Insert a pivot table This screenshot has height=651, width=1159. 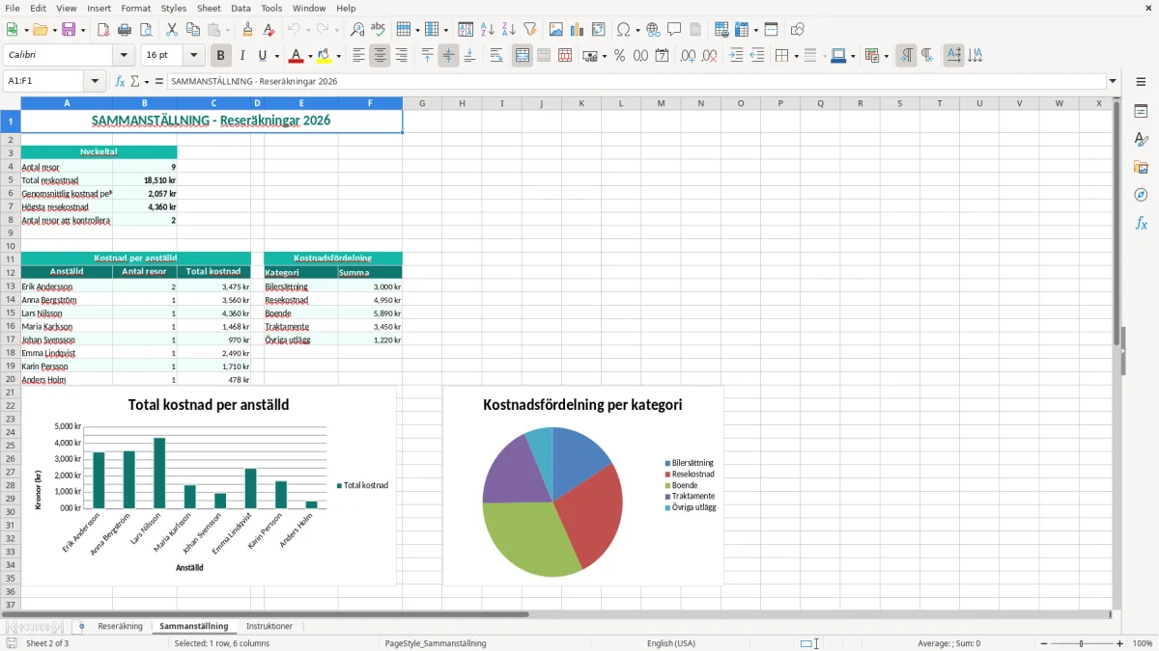point(599,30)
